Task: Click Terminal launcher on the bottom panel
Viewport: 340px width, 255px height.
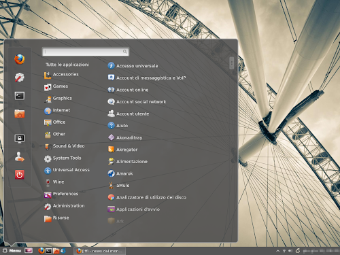Action: coord(49,251)
